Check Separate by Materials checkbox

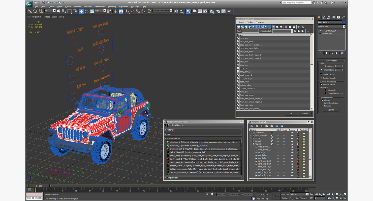(x=326, y=90)
